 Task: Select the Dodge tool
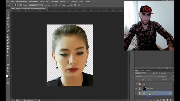8,52
